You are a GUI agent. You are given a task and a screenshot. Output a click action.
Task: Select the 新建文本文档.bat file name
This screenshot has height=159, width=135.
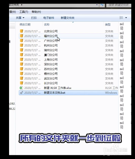(55, 93)
